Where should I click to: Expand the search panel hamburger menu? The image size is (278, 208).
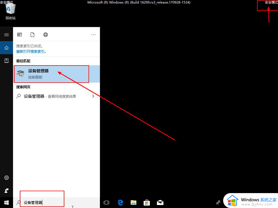7,35
